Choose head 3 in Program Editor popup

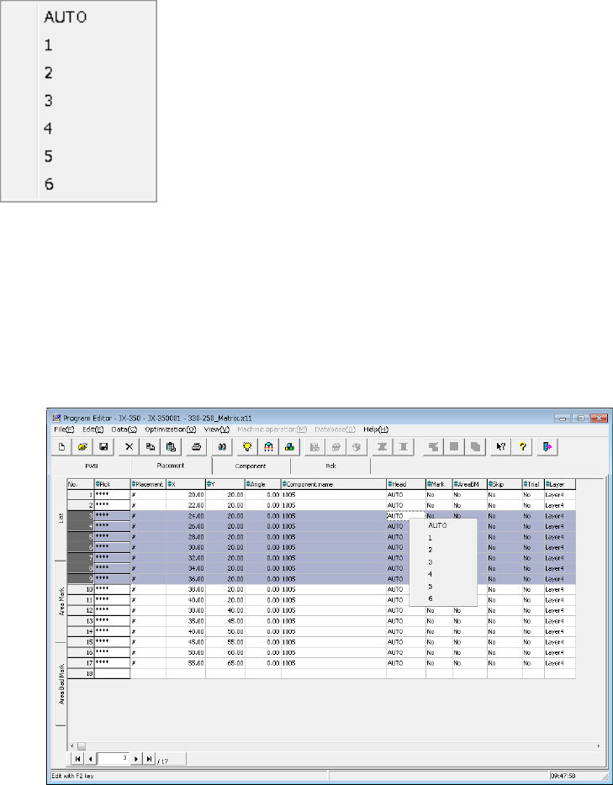coord(442,562)
